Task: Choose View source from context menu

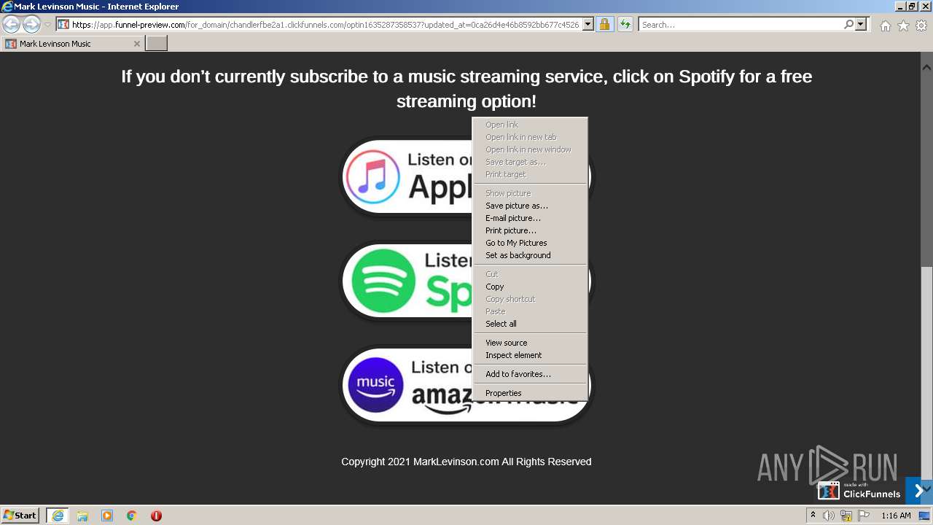Action: [530, 343]
